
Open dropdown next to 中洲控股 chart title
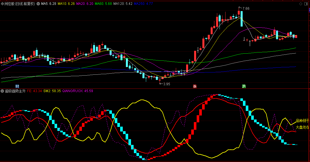[x=38, y=4]
